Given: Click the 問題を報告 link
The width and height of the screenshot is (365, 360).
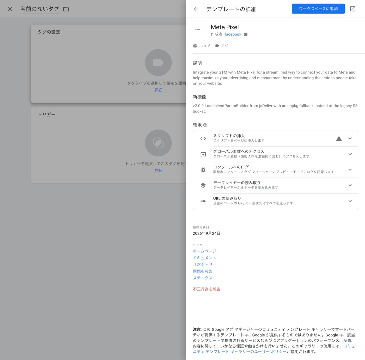Looking at the screenshot, I should coord(203,271).
